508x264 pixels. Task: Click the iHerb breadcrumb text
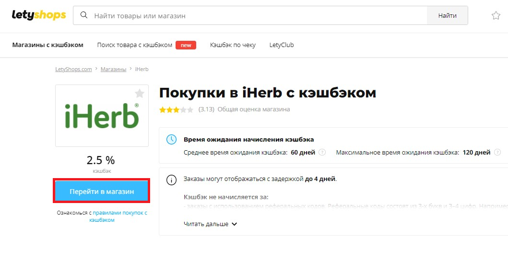point(142,69)
